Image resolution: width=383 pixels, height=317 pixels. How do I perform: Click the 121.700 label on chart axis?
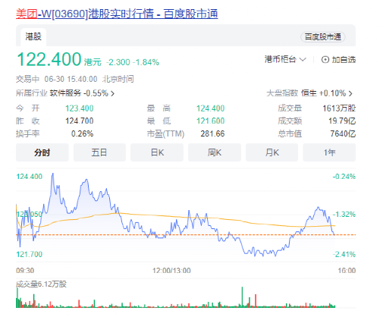pos(30,254)
